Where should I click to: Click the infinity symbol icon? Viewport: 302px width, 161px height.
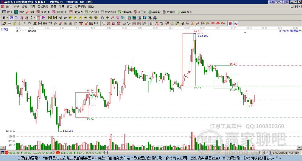tap(236, 24)
